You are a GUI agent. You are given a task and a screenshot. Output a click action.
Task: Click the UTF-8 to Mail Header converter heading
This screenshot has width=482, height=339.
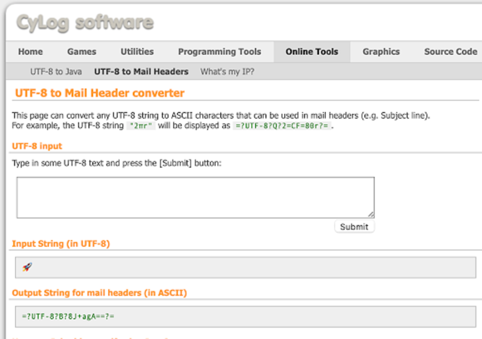pos(100,93)
